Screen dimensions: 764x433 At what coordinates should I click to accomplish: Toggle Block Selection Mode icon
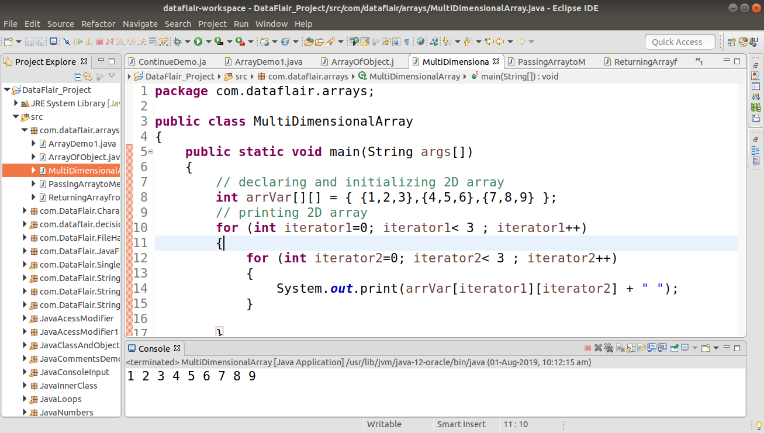pos(396,41)
